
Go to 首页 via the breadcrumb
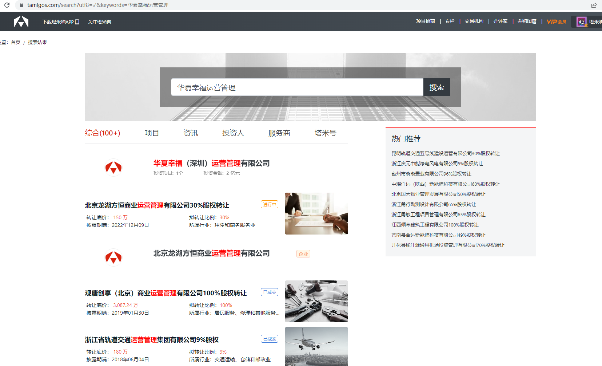pyautogui.click(x=16, y=42)
